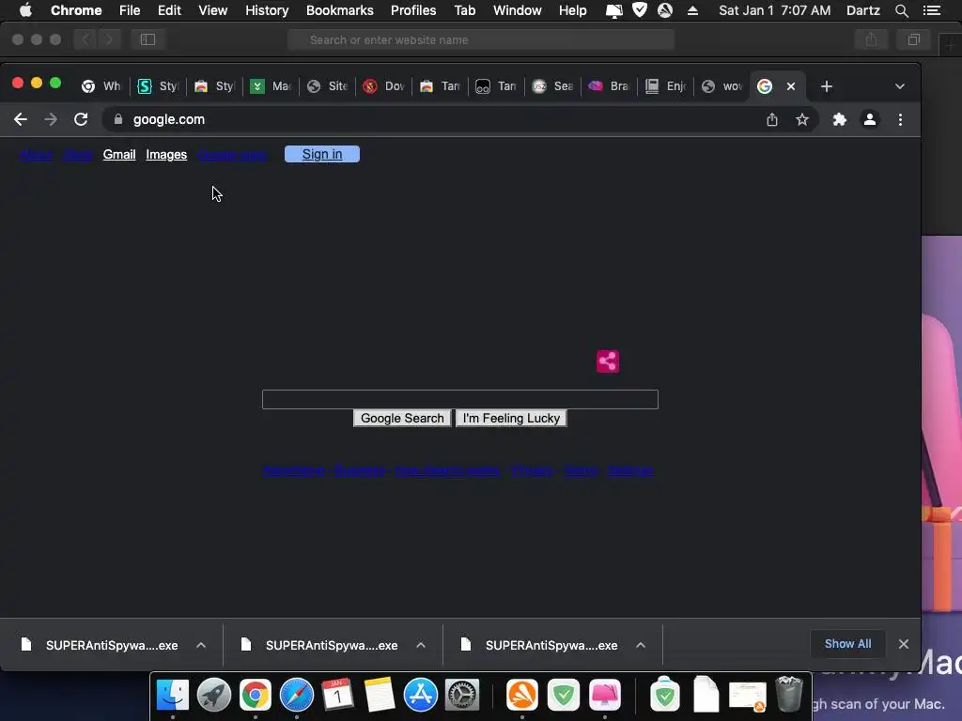Switch to the "Mac" tab
This screenshot has width=962, height=721.
(x=272, y=86)
